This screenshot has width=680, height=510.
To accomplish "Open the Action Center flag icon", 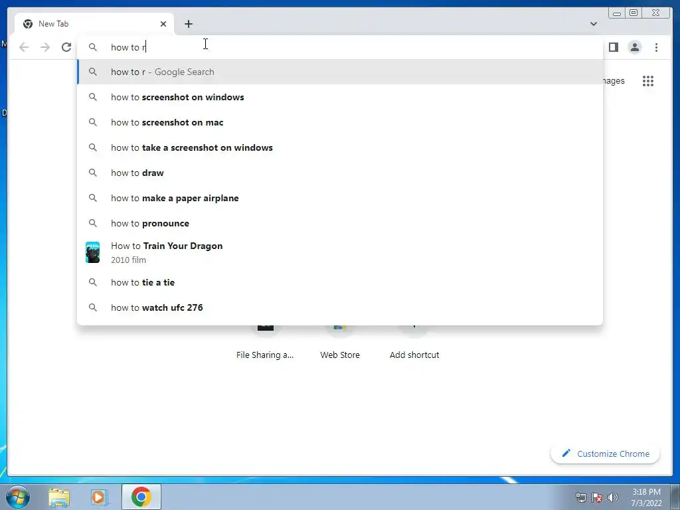I will 597,497.
